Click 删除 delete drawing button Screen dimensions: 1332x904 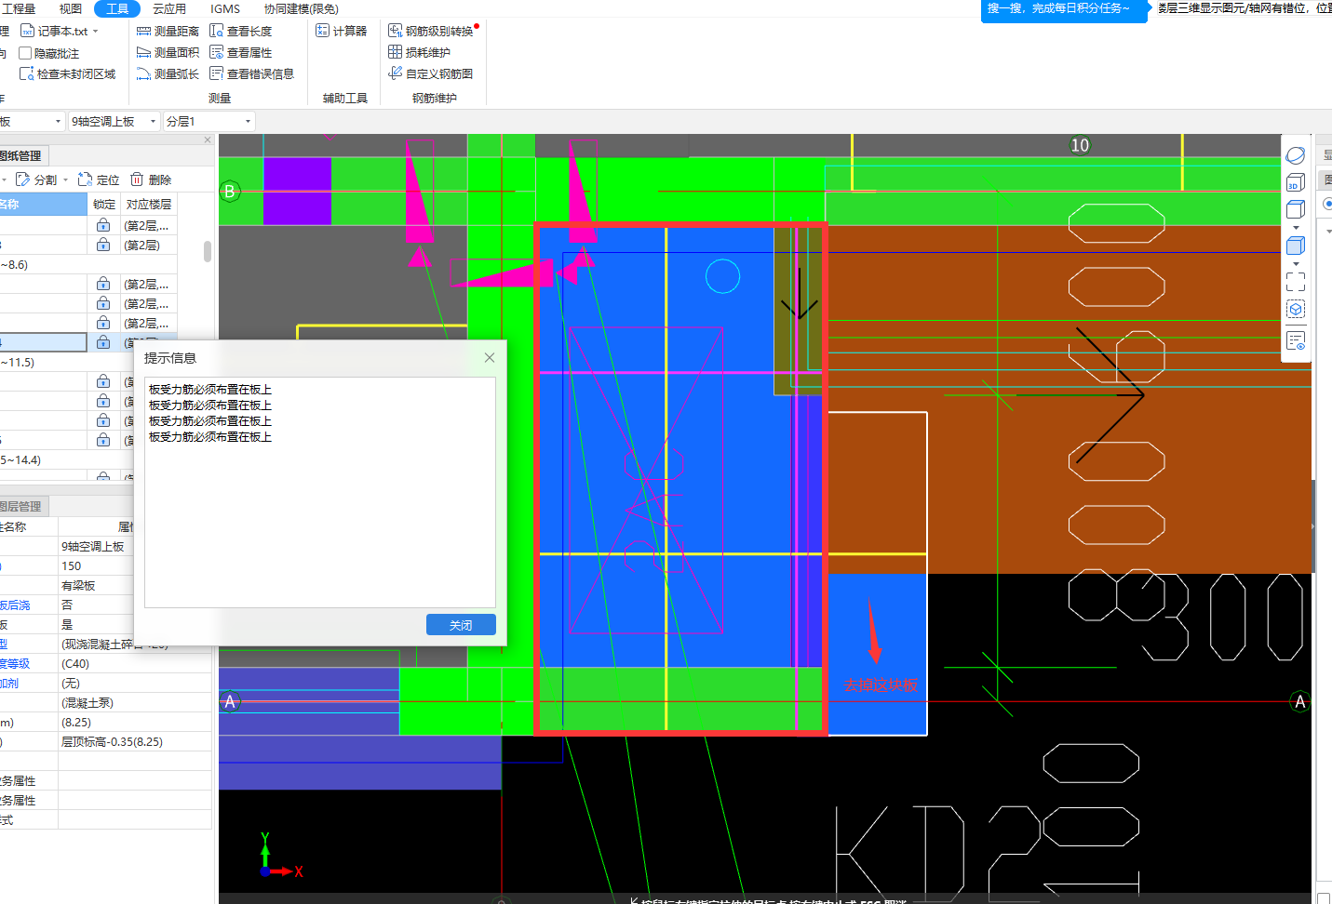(x=151, y=179)
